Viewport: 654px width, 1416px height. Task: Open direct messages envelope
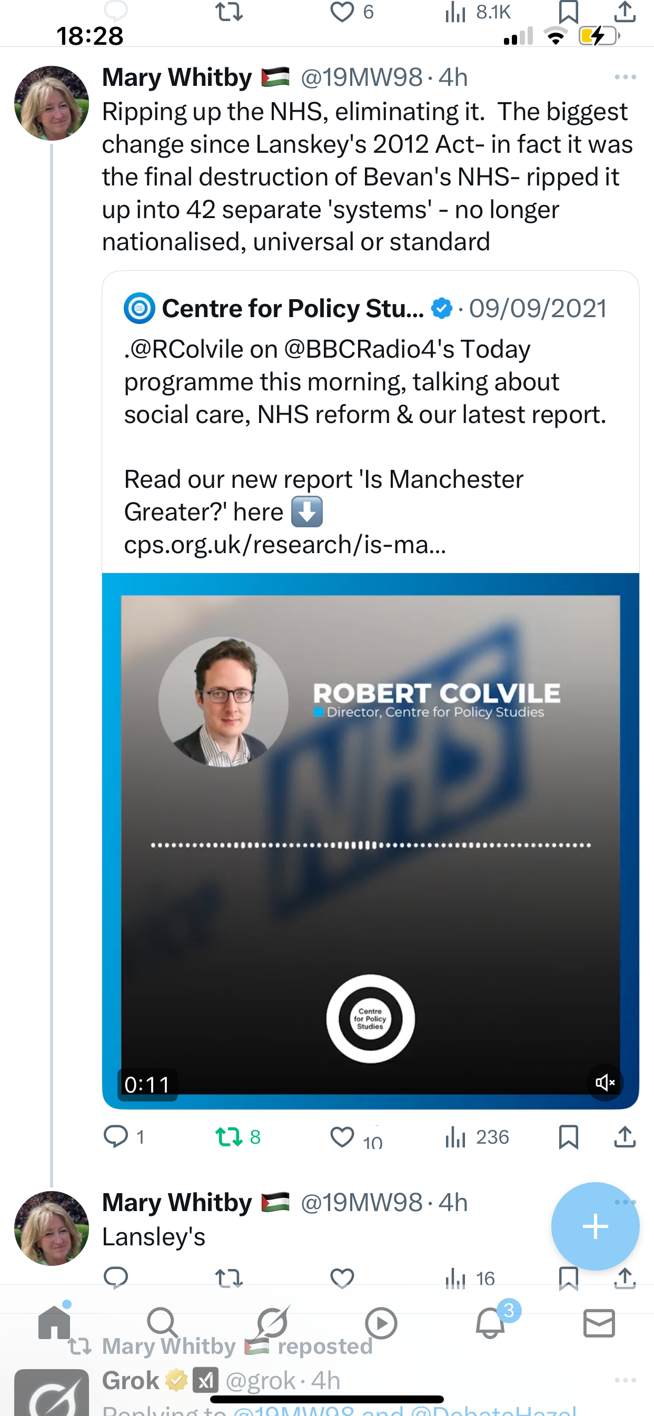point(599,1324)
